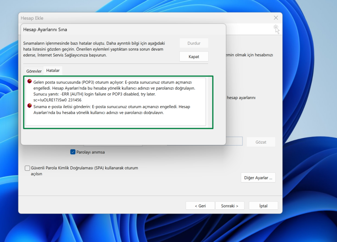Image resolution: width=337 pixels, height=242 pixels.
Task: Toggle the 'Parolayı anımsa' checkbox
Action: [x=73, y=152]
